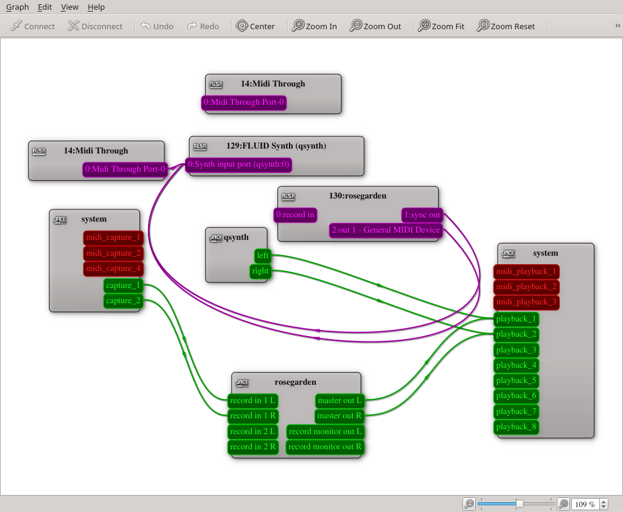Select 2:out 1 - General MIDI Device port

tap(386, 230)
